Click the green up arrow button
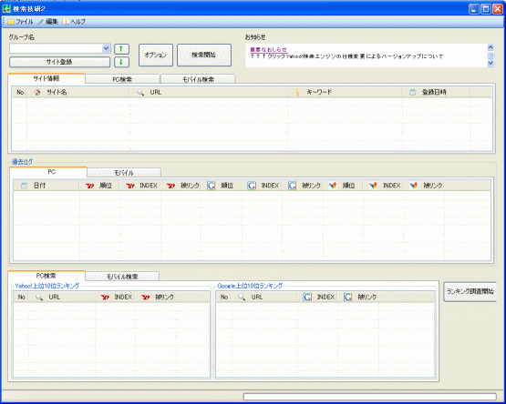506x404 pixels. click(121, 48)
